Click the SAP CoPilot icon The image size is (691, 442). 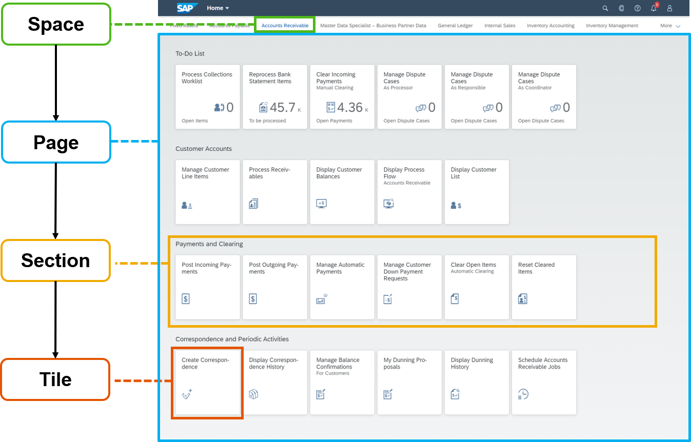pyautogui.click(x=621, y=8)
